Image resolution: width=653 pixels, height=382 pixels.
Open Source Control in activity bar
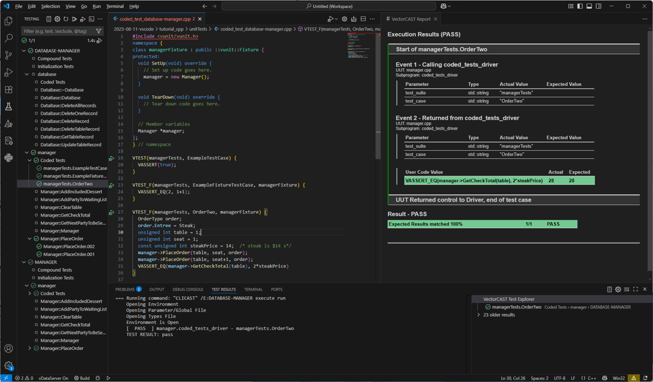pyautogui.click(x=8, y=55)
